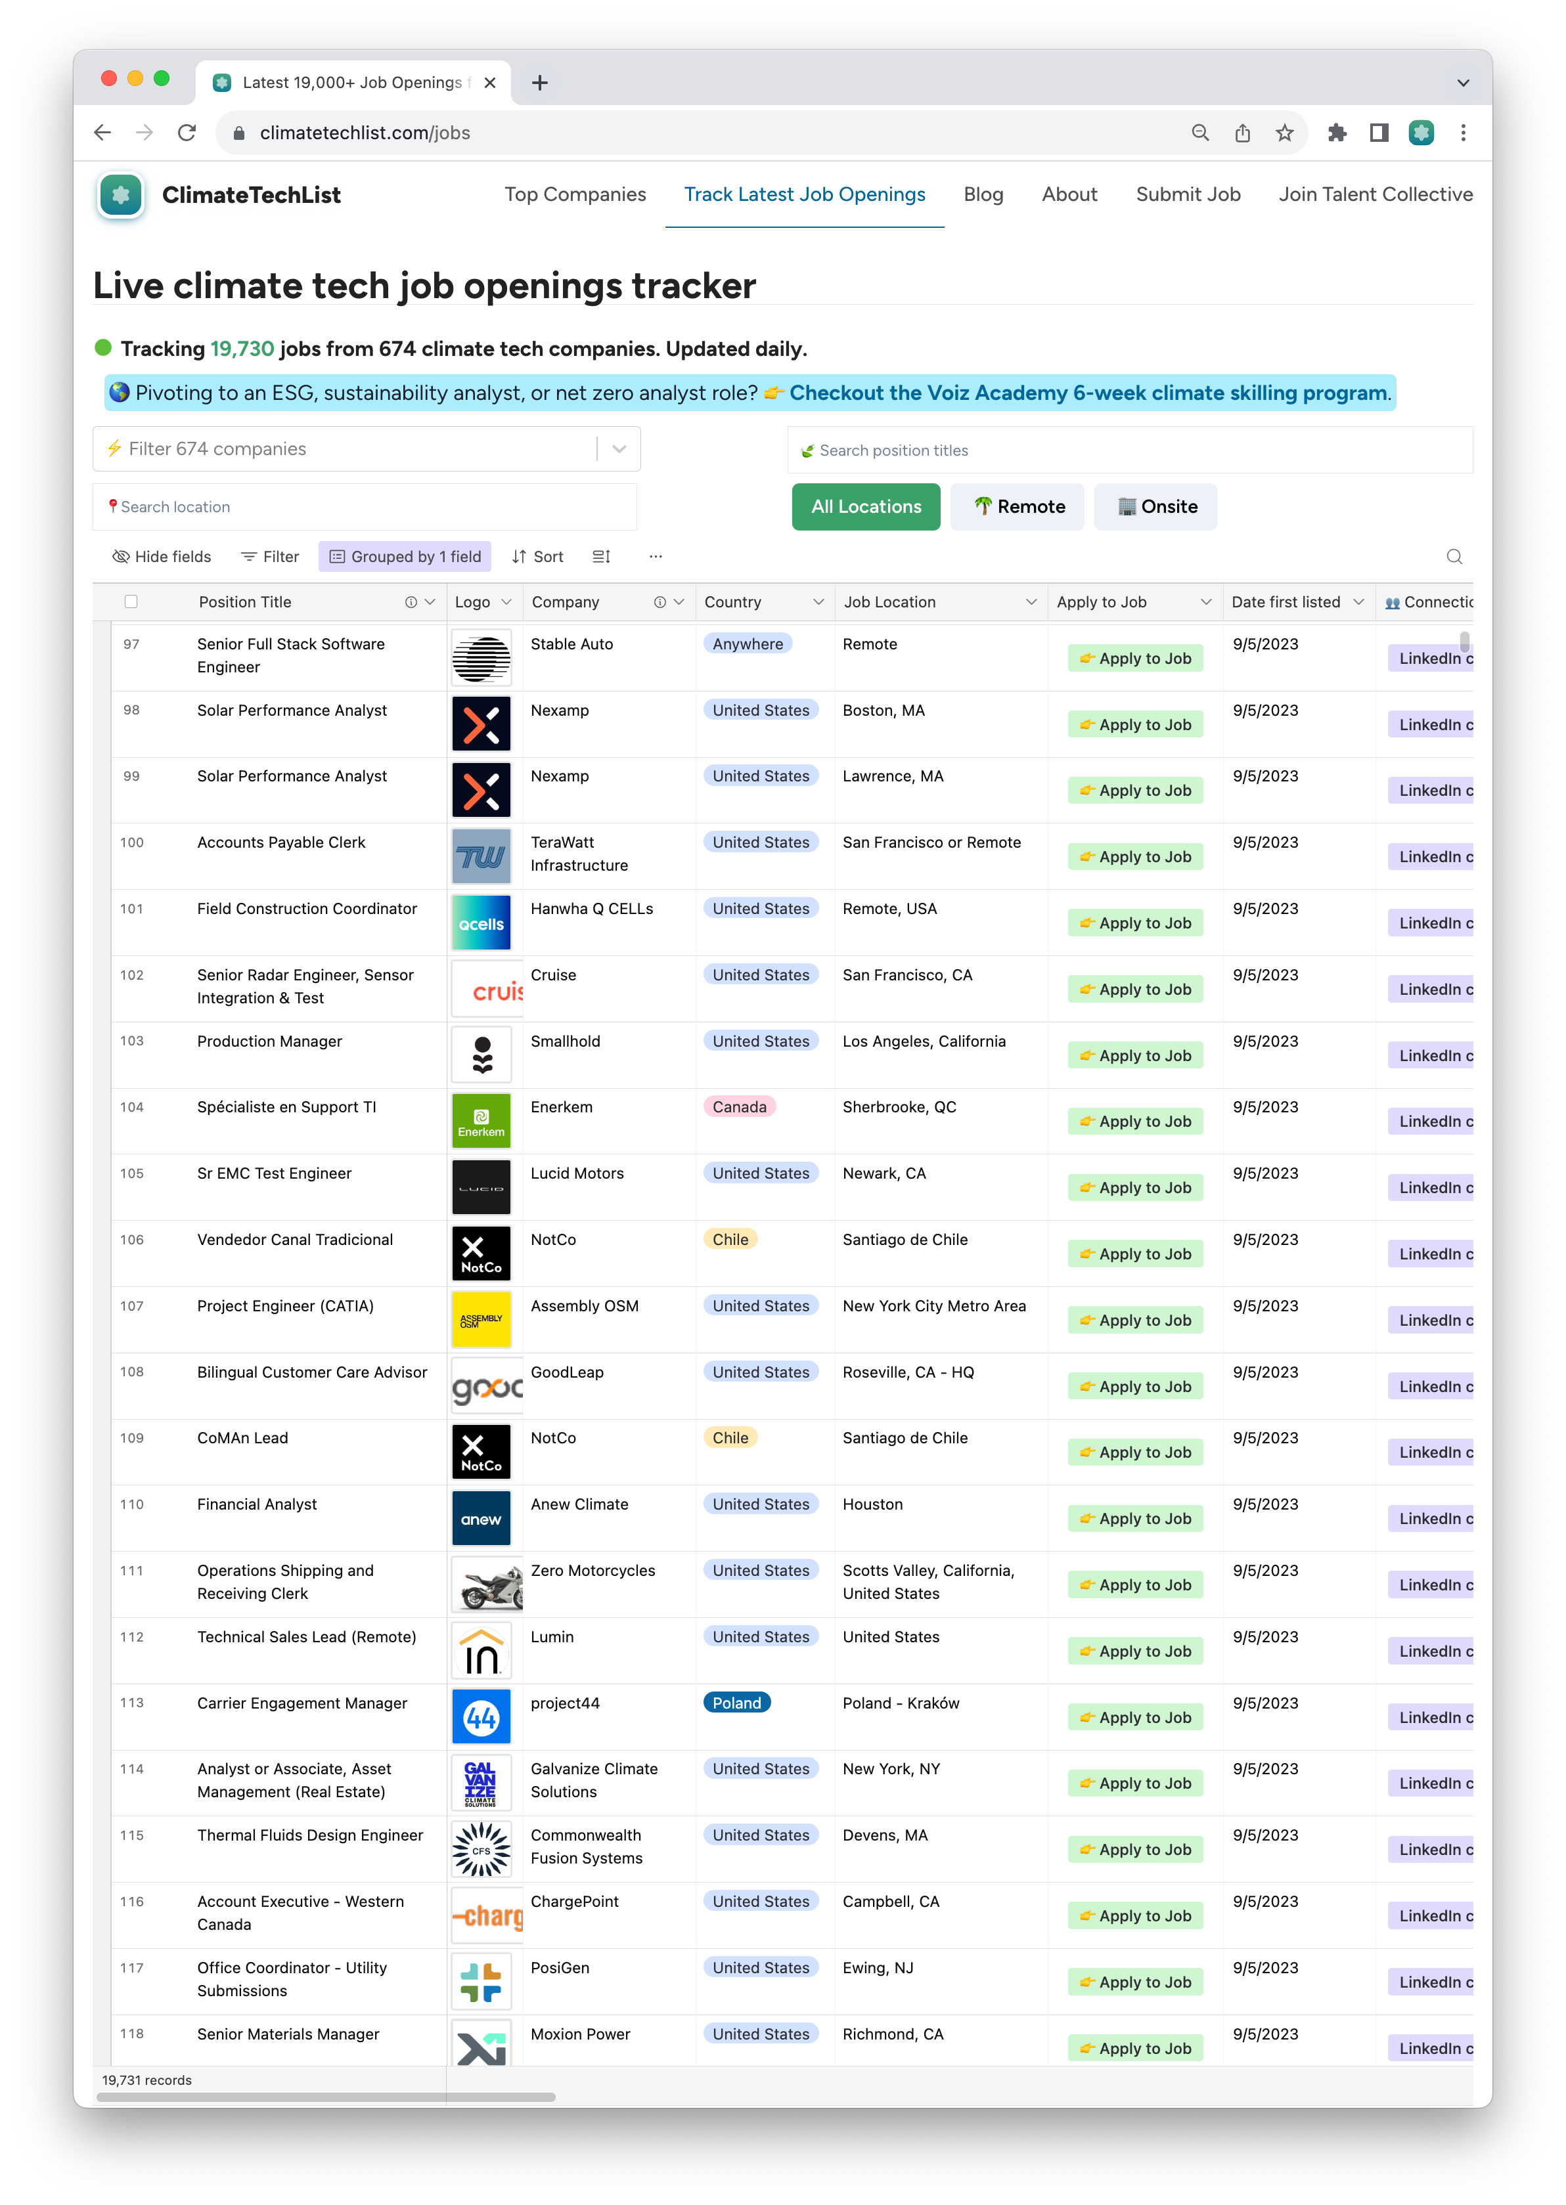Tick the select-all checkbox in table header
Screen dimensions: 1566x2205
tap(131, 601)
